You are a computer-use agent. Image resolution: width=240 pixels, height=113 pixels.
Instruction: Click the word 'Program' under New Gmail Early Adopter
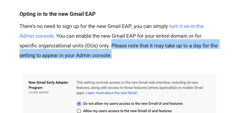click(x=35, y=88)
